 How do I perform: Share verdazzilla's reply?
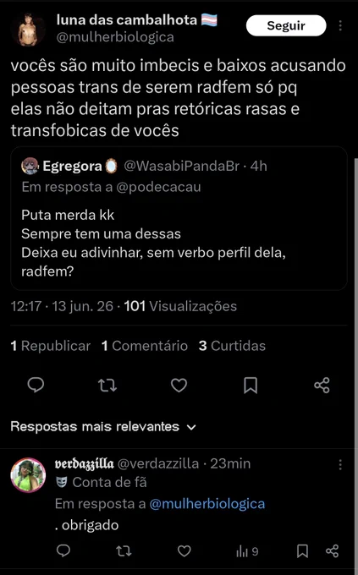333,550
